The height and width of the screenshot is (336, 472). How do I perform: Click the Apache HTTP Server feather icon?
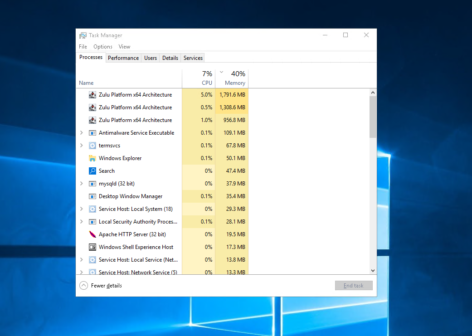coord(92,234)
